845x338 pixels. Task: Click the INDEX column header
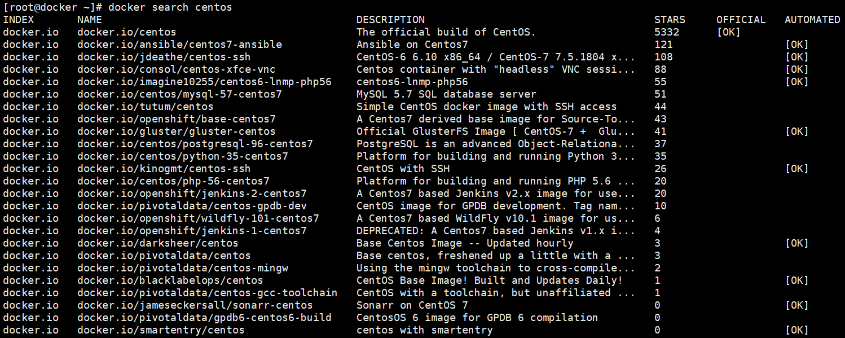coord(19,20)
